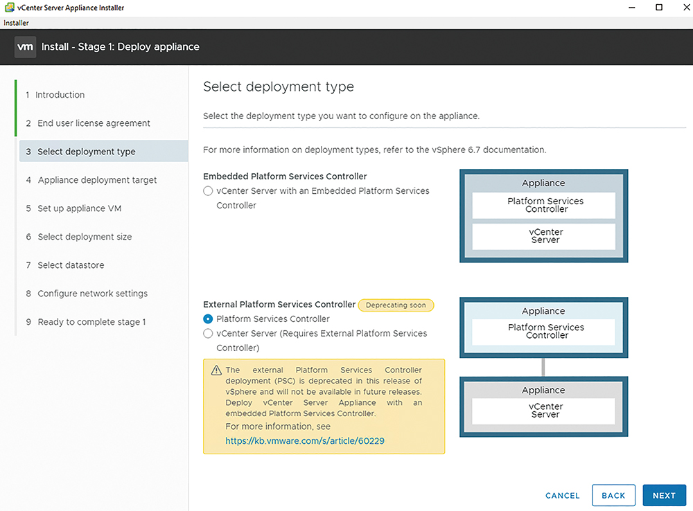Cancel the installation wizard
Viewport: 693px width, 511px height.
562,496
